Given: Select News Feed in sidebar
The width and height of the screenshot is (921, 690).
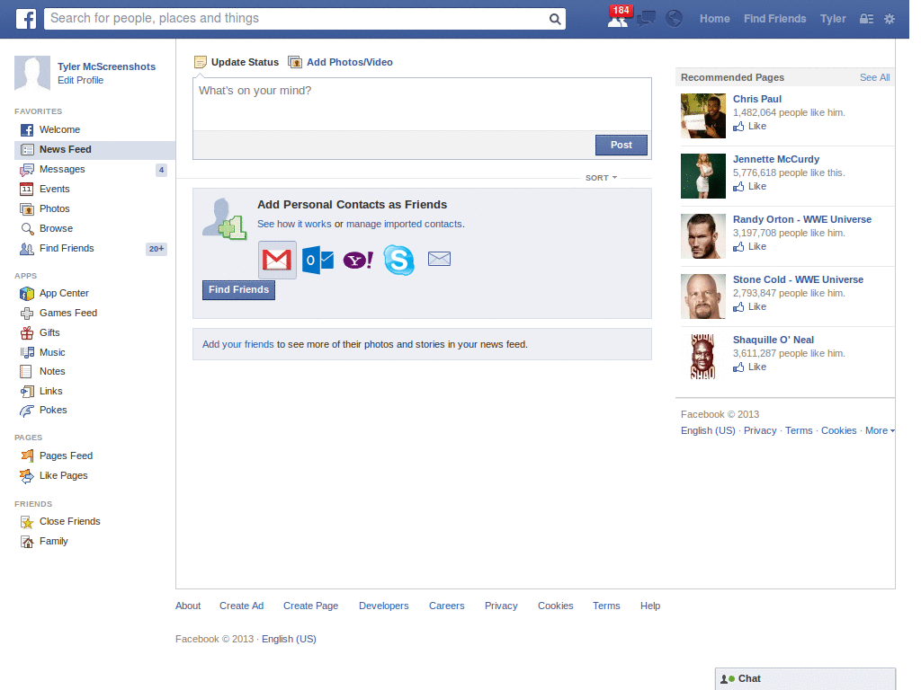Looking at the screenshot, I should 94,150.
